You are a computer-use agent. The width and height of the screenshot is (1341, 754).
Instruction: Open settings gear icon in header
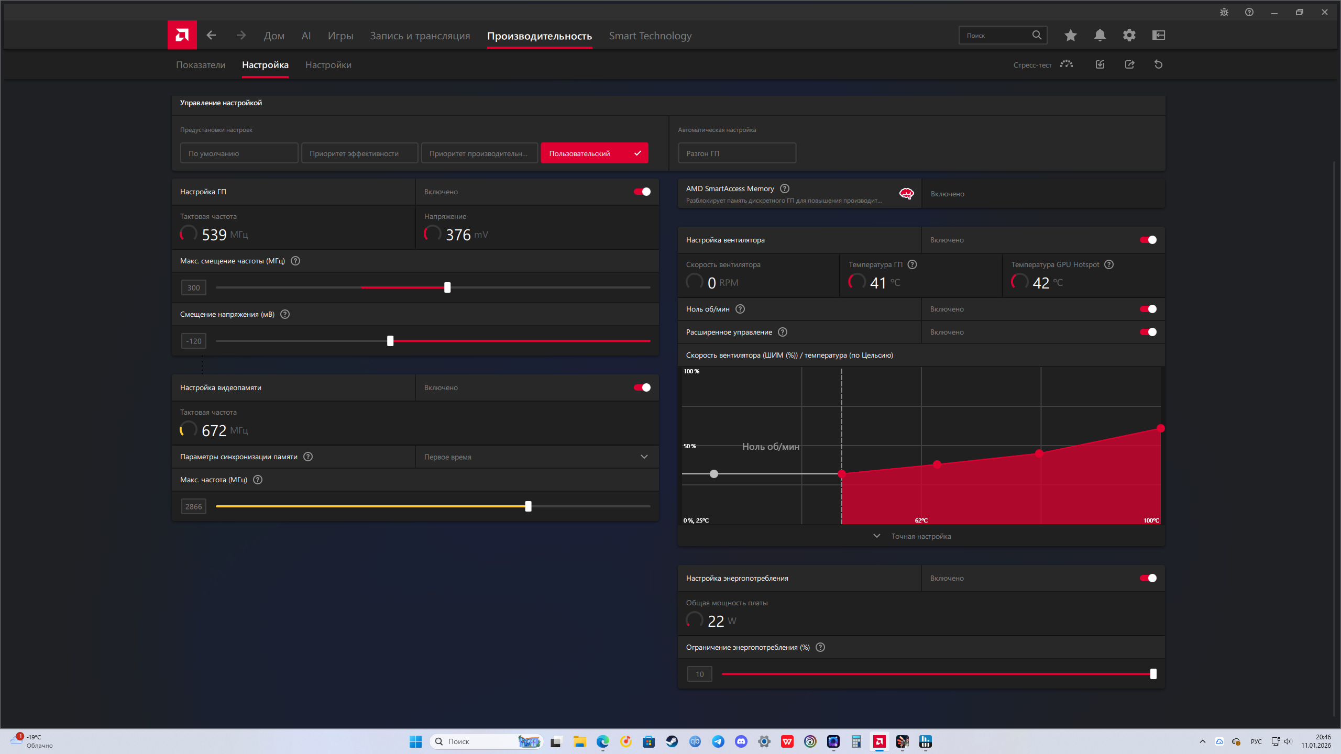coord(1129,35)
